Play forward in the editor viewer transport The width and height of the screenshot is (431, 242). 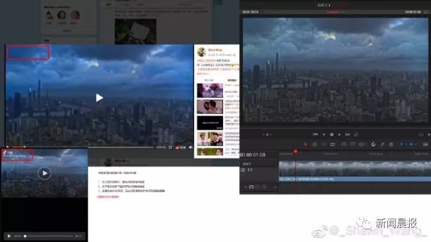(x=340, y=134)
